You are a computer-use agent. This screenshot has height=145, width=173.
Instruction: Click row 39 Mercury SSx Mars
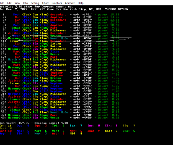pos(60,115)
